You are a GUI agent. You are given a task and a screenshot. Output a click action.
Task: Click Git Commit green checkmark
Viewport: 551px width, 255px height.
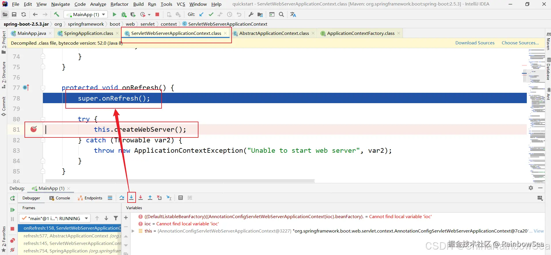click(211, 14)
